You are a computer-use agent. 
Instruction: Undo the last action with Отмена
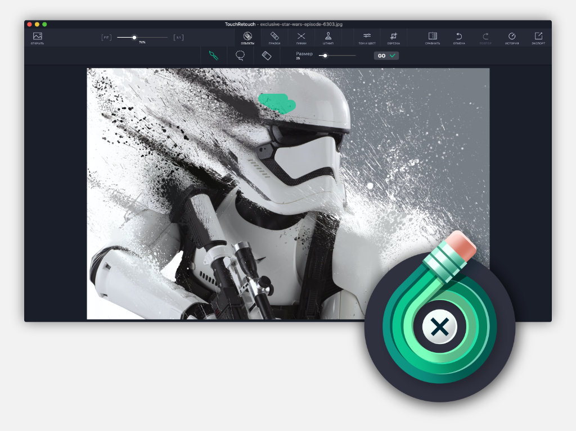click(459, 38)
